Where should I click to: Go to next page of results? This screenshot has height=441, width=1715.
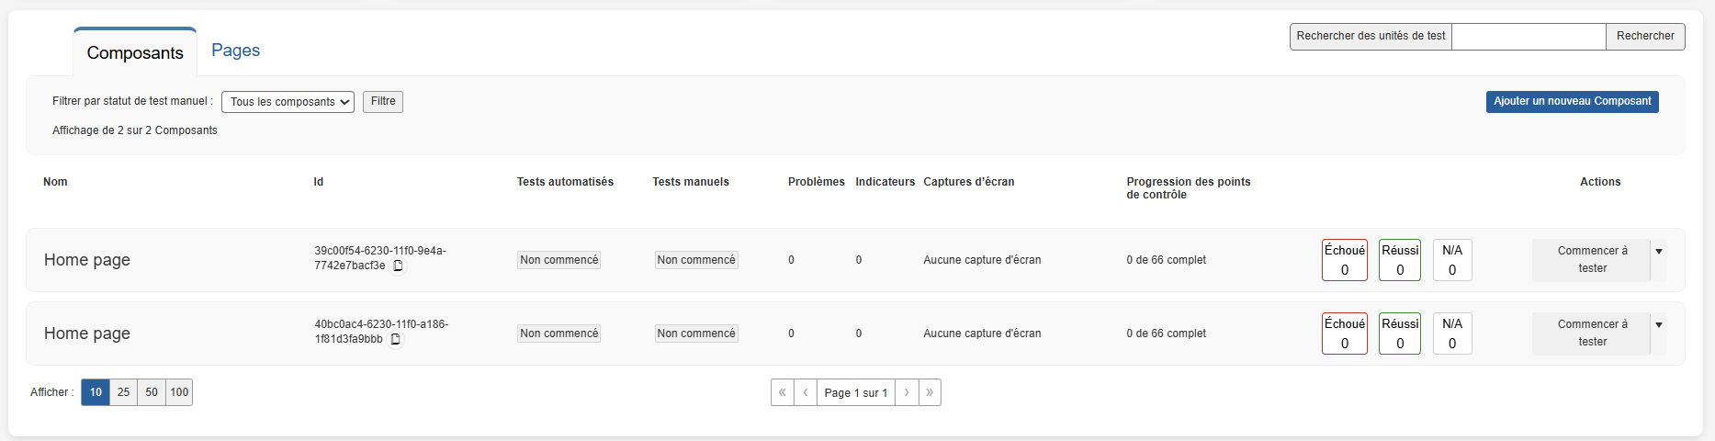907,392
